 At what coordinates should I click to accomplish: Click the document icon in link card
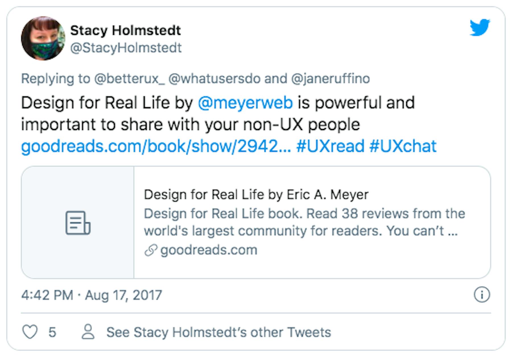78,223
